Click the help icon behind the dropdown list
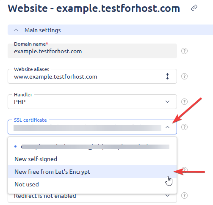This screenshot has height=205, width=213. click(x=185, y=169)
